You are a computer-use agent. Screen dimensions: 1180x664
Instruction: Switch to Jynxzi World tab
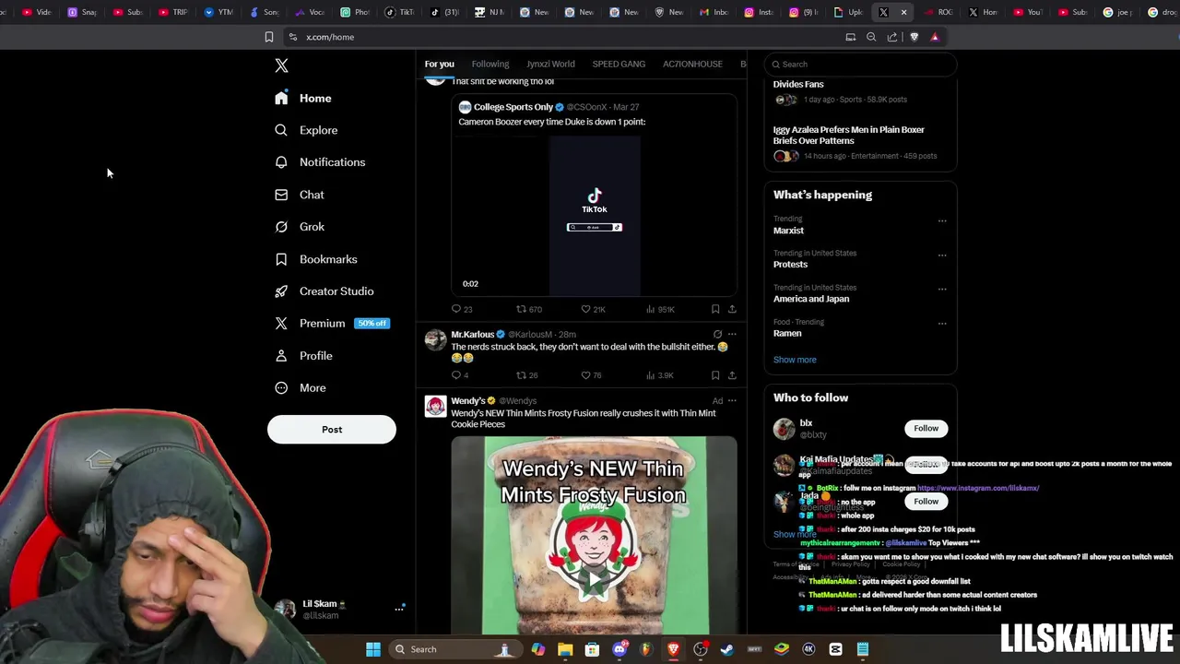(x=550, y=64)
